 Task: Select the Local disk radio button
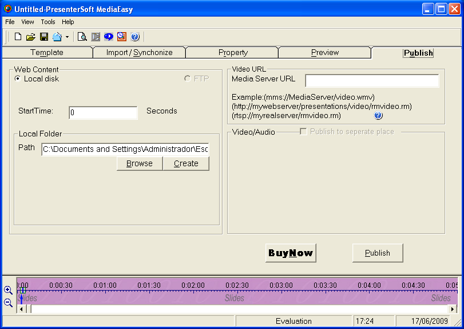pyautogui.click(x=18, y=79)
